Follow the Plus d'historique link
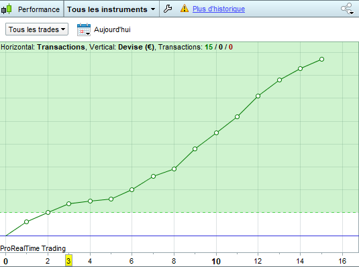359x267 pixels. coord(219,9)
